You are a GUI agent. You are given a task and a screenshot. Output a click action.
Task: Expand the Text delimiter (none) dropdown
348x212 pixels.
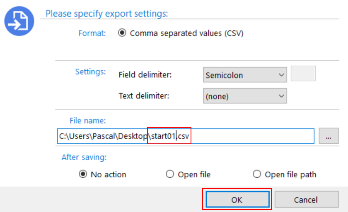click(245, 97)
